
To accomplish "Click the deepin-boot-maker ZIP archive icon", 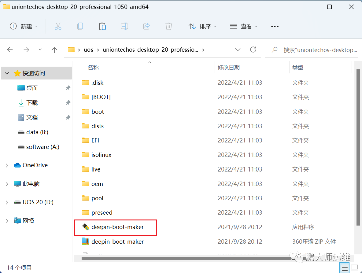I will point(86,242).
